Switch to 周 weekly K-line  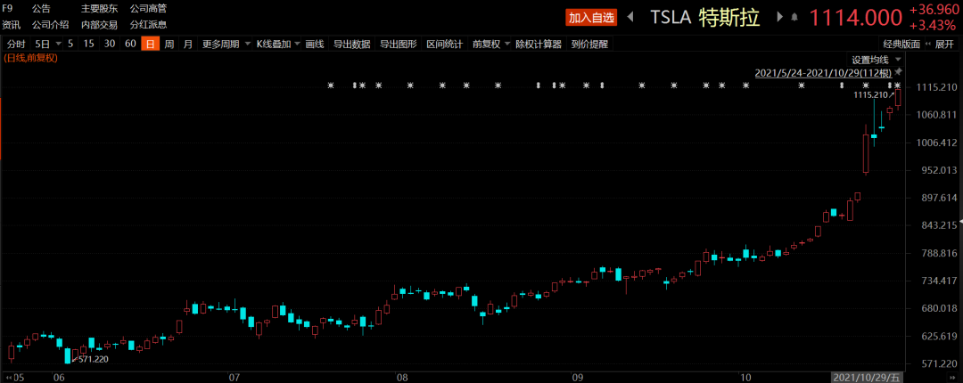[169, 45]
